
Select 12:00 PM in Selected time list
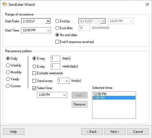pyautogui.click(x=114, y=94)
